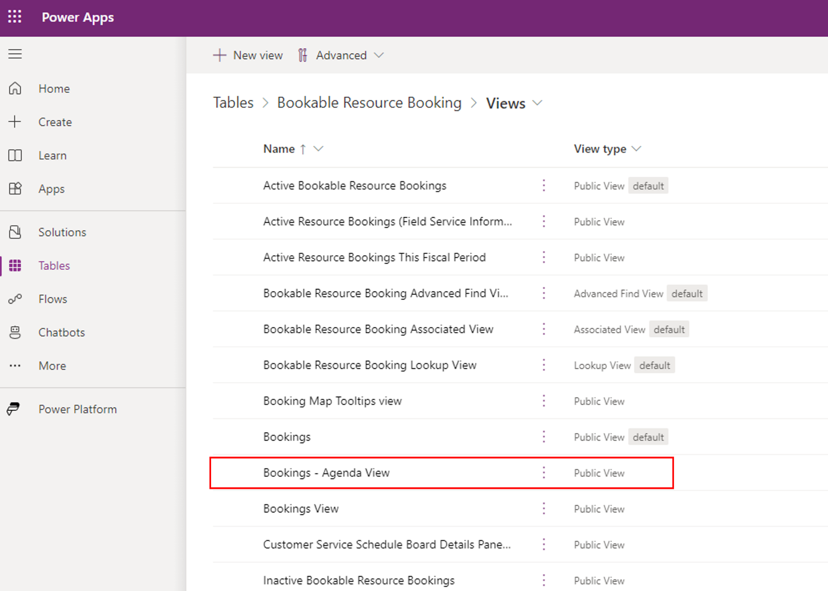The width and height of the screenshot is (828, 591).
Task: Select the Bookings - Agenda View row
Action: (x=327, y=473)
